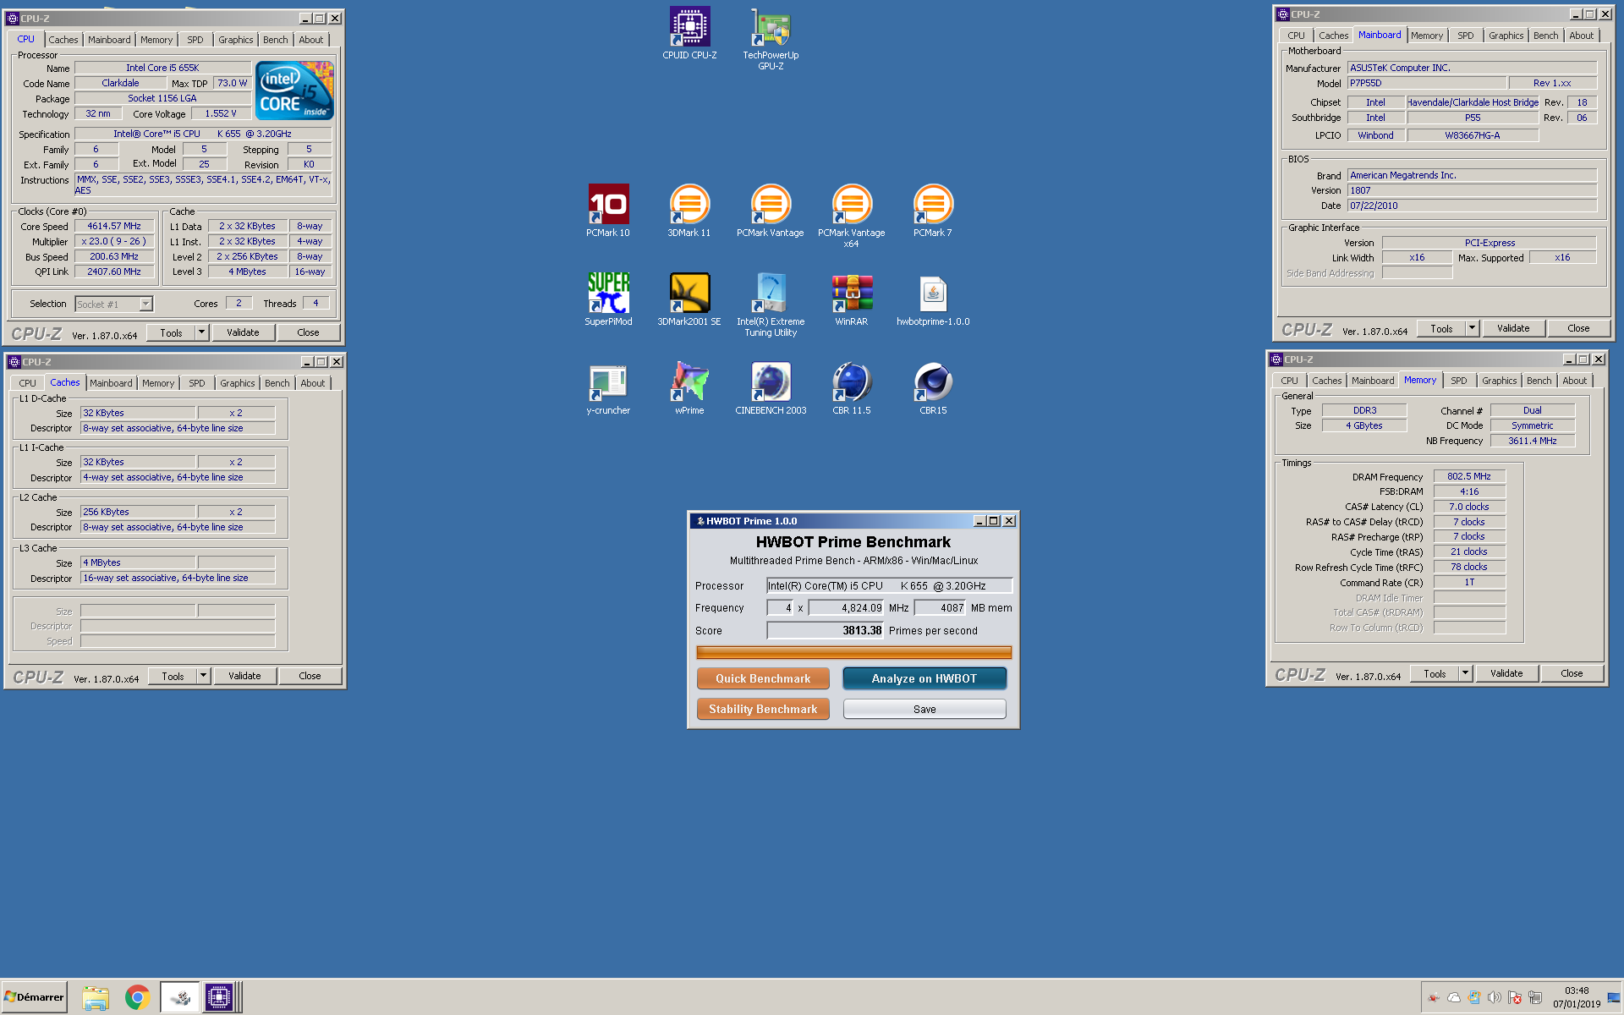The height and width of the screenshot is (1015, 1624).
Task: Open Intel Extreme Tuning Utility shortcut
Action: [771, 304]
